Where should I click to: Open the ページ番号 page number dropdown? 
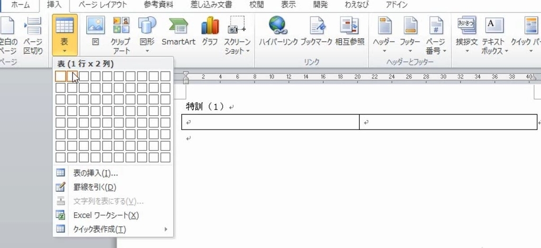pyautogui.click(x=436, y=35)
